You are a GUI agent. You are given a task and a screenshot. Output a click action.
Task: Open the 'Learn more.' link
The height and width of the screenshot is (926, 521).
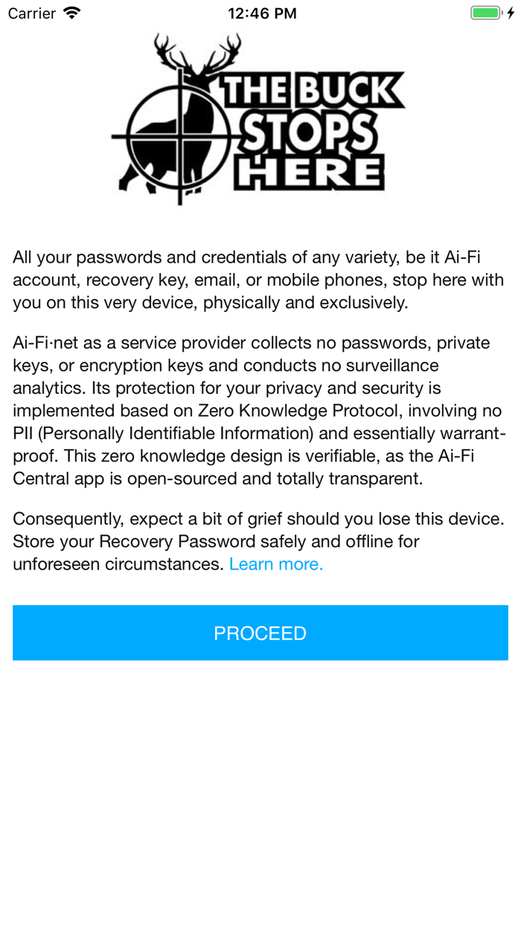tap(275, 564)
